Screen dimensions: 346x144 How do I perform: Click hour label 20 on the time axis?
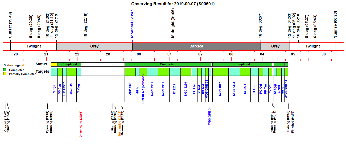(x=15, y=54)
